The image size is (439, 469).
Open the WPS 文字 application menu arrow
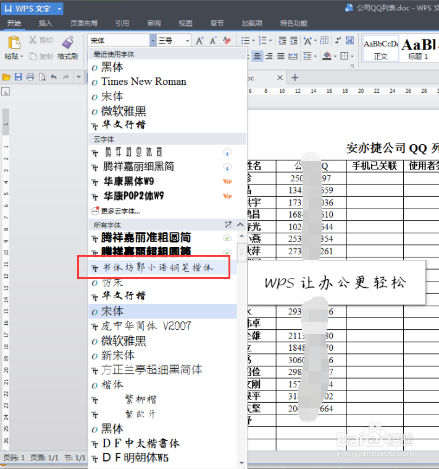(59, 9)
